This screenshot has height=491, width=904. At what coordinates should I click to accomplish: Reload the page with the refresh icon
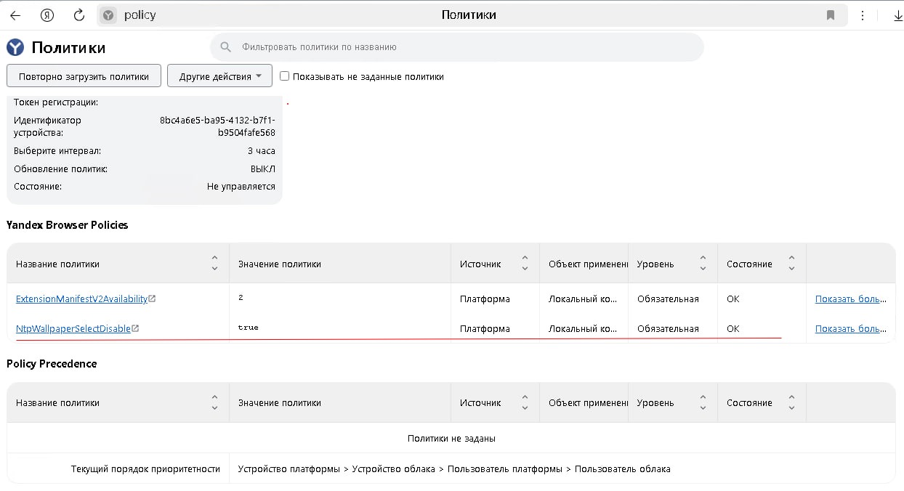tap(80, 15)
